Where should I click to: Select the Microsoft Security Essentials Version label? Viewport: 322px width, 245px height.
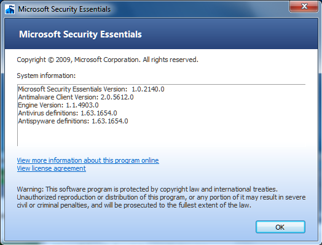[x=73, y=89]
